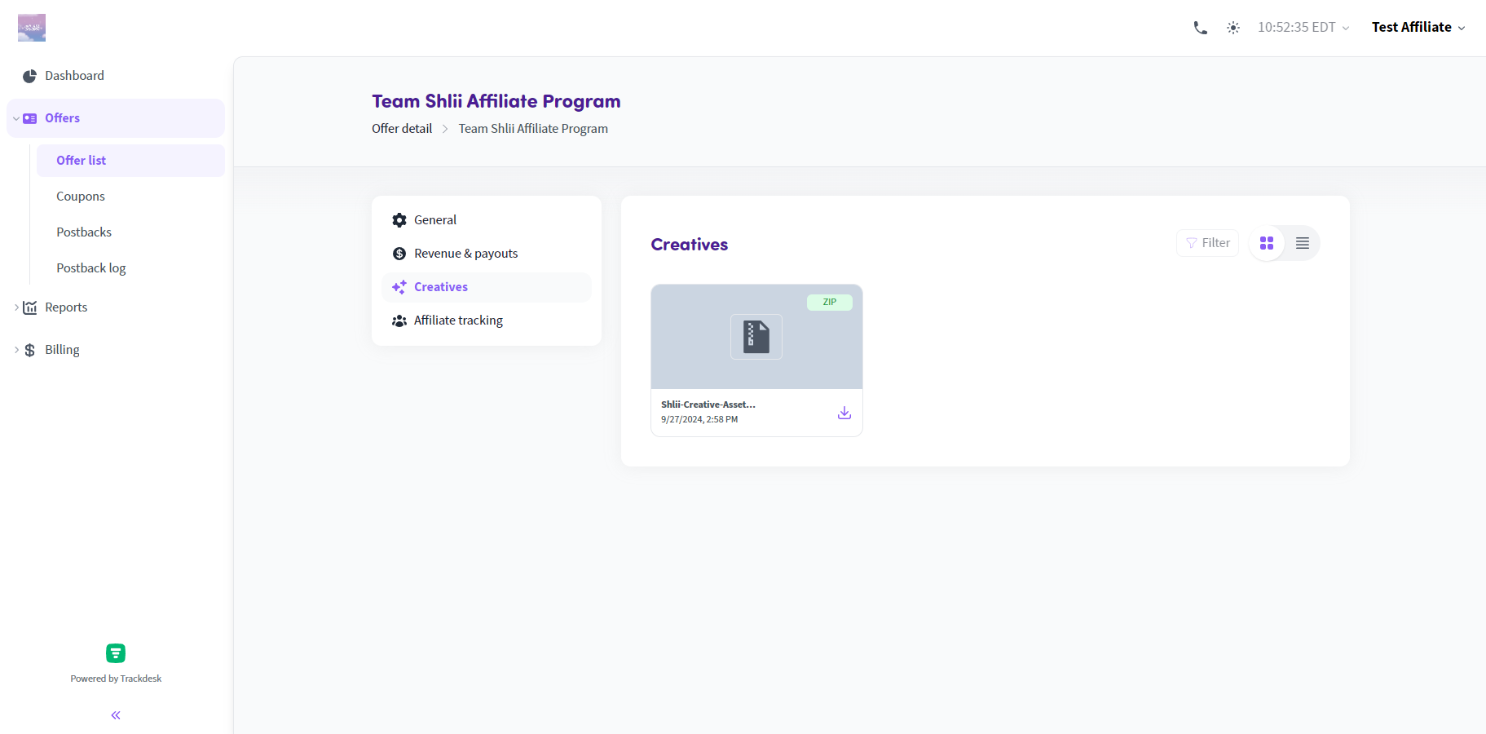This screenshot has width=1486, height=734.
Task: Open the Filter button
Action: click(1207, 243)
